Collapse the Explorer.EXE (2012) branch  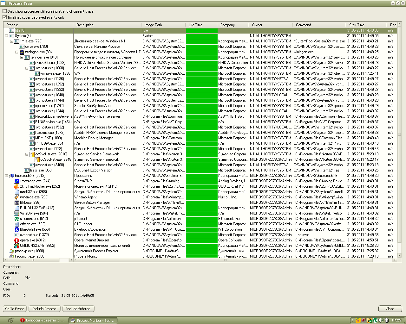tap(6, 176)
